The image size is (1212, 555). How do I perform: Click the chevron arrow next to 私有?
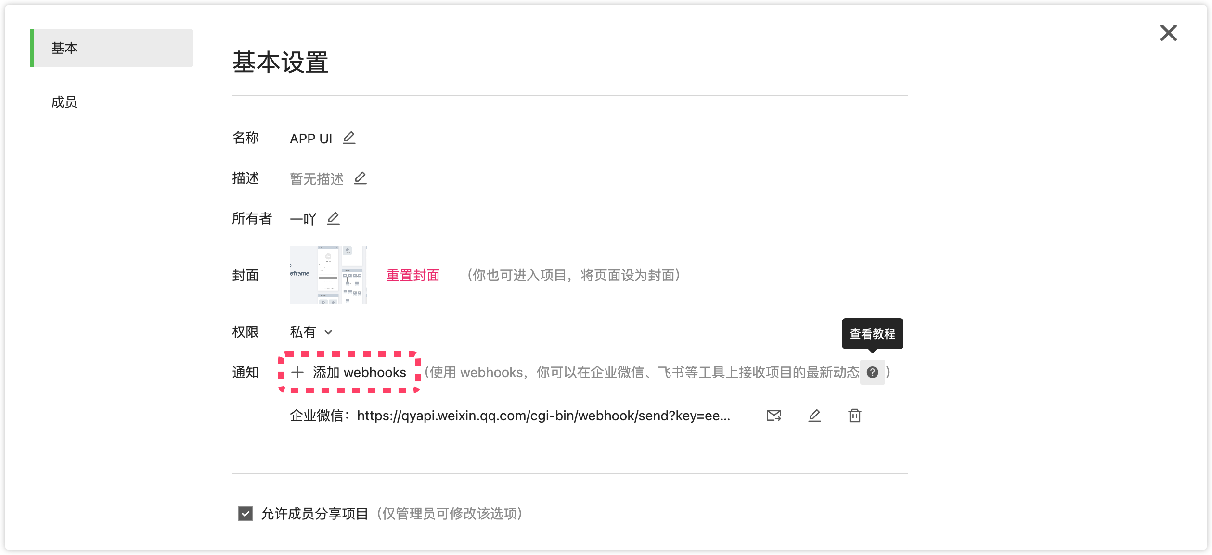coord(328,332)
